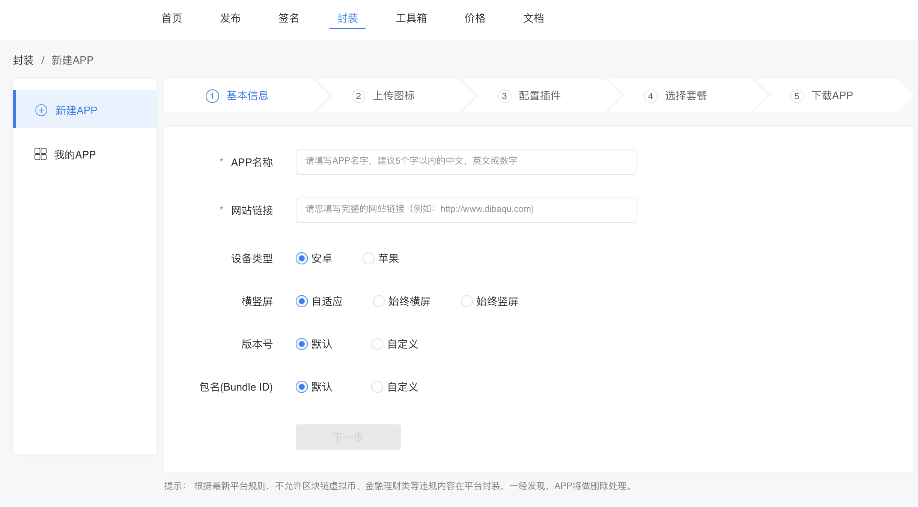
Task: Click into the 网站链接 input field
Action: pyautogui.click(x=466, y=210)
